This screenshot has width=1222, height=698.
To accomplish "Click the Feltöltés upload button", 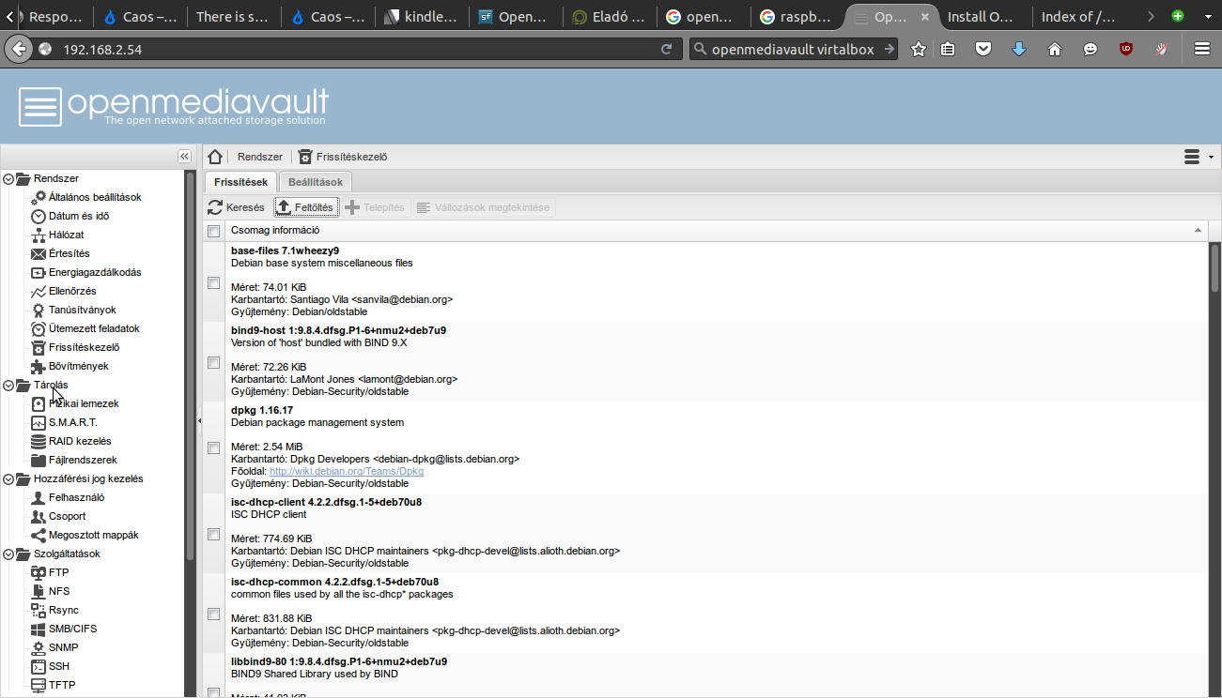I will 305,207.
